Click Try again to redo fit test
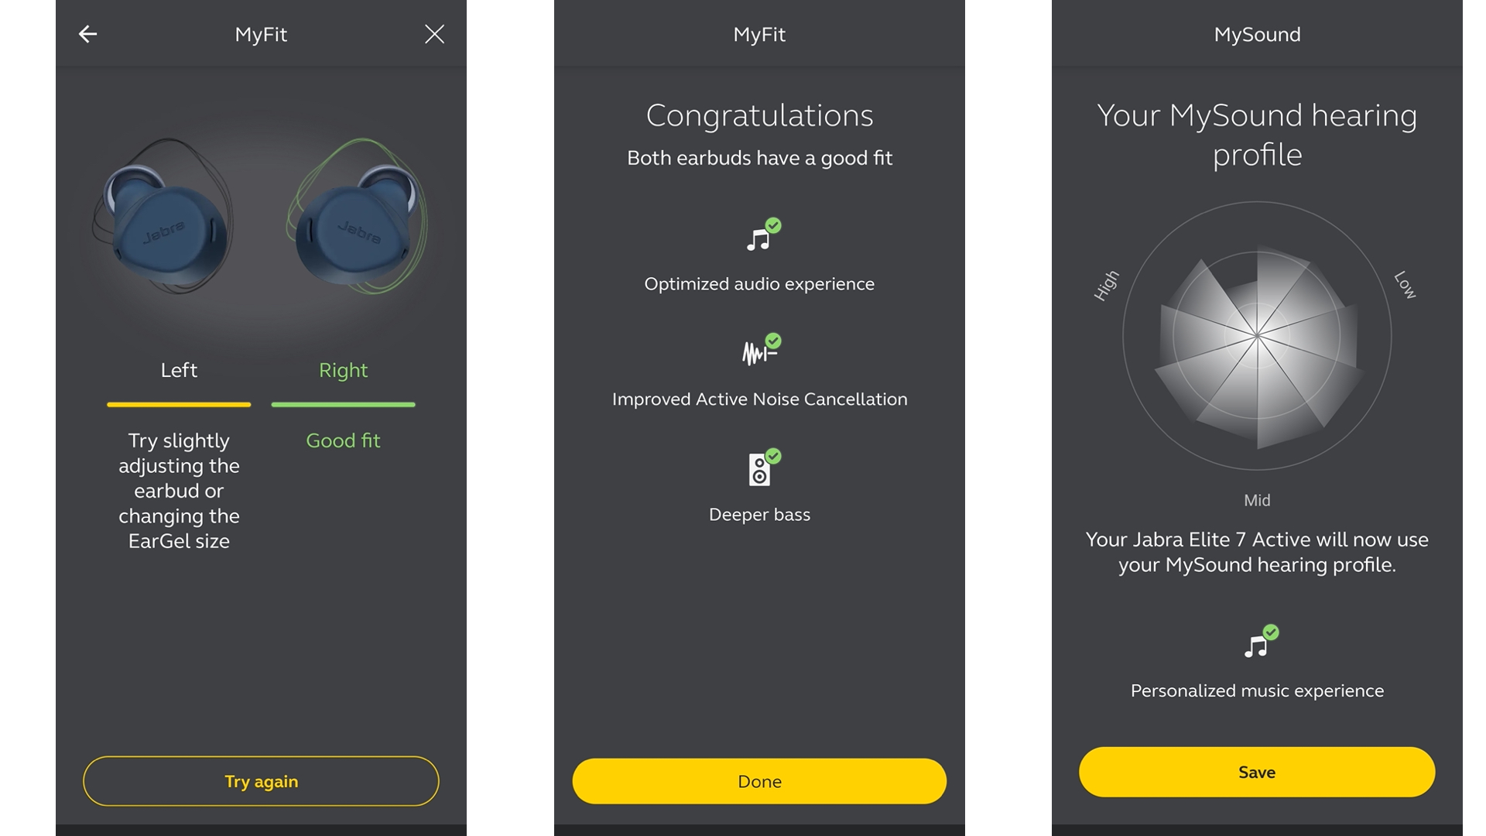 coord(262,781)
